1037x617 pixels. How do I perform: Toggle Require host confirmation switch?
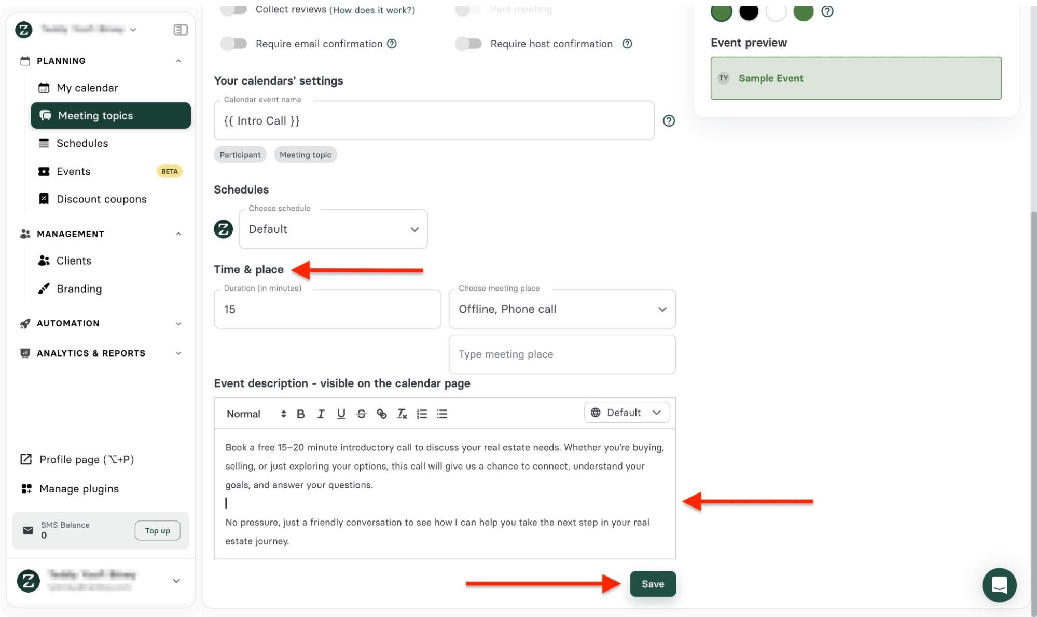coord(468,44)
